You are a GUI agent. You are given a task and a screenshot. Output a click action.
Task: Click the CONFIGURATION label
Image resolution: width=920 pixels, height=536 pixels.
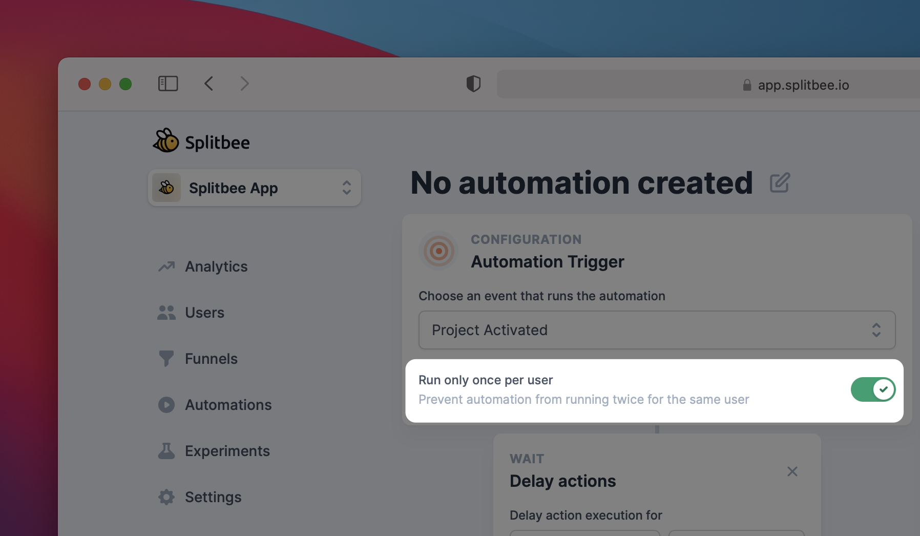[x=526, y=239]
